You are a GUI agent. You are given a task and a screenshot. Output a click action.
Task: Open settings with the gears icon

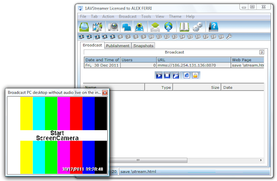(x=197, y=27)
